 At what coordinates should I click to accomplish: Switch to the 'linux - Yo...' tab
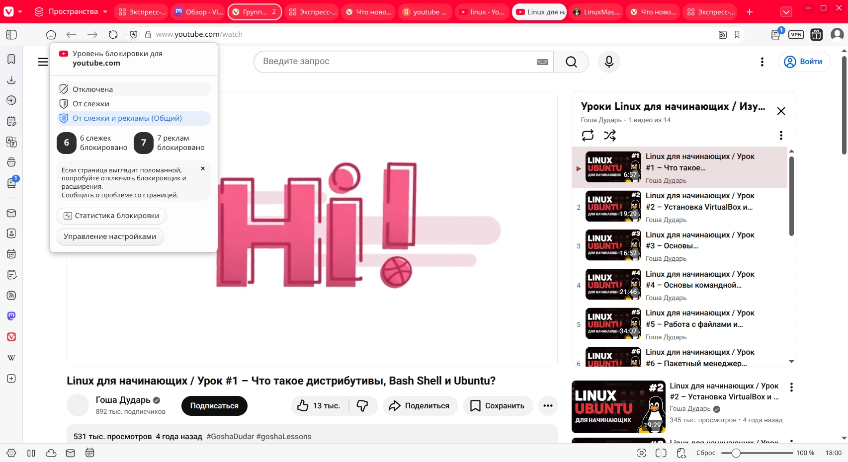pyautogui.click(x=482, y=12)
